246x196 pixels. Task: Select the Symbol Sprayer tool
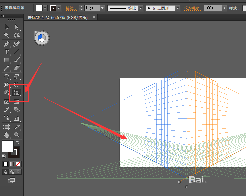coord(7,118)
